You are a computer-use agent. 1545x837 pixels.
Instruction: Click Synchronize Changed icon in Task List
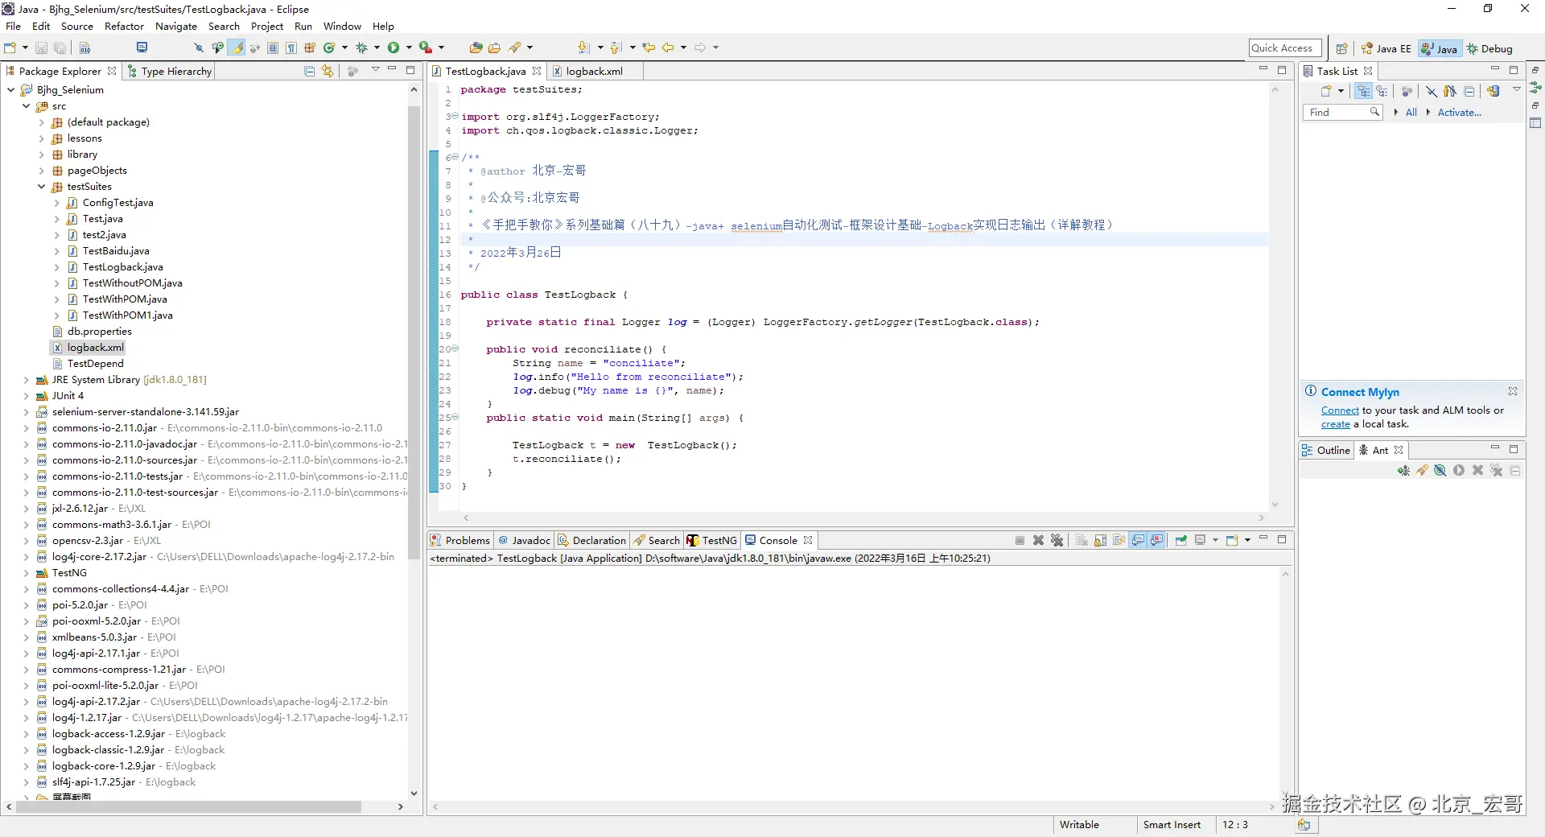(x=1493, y=92)
